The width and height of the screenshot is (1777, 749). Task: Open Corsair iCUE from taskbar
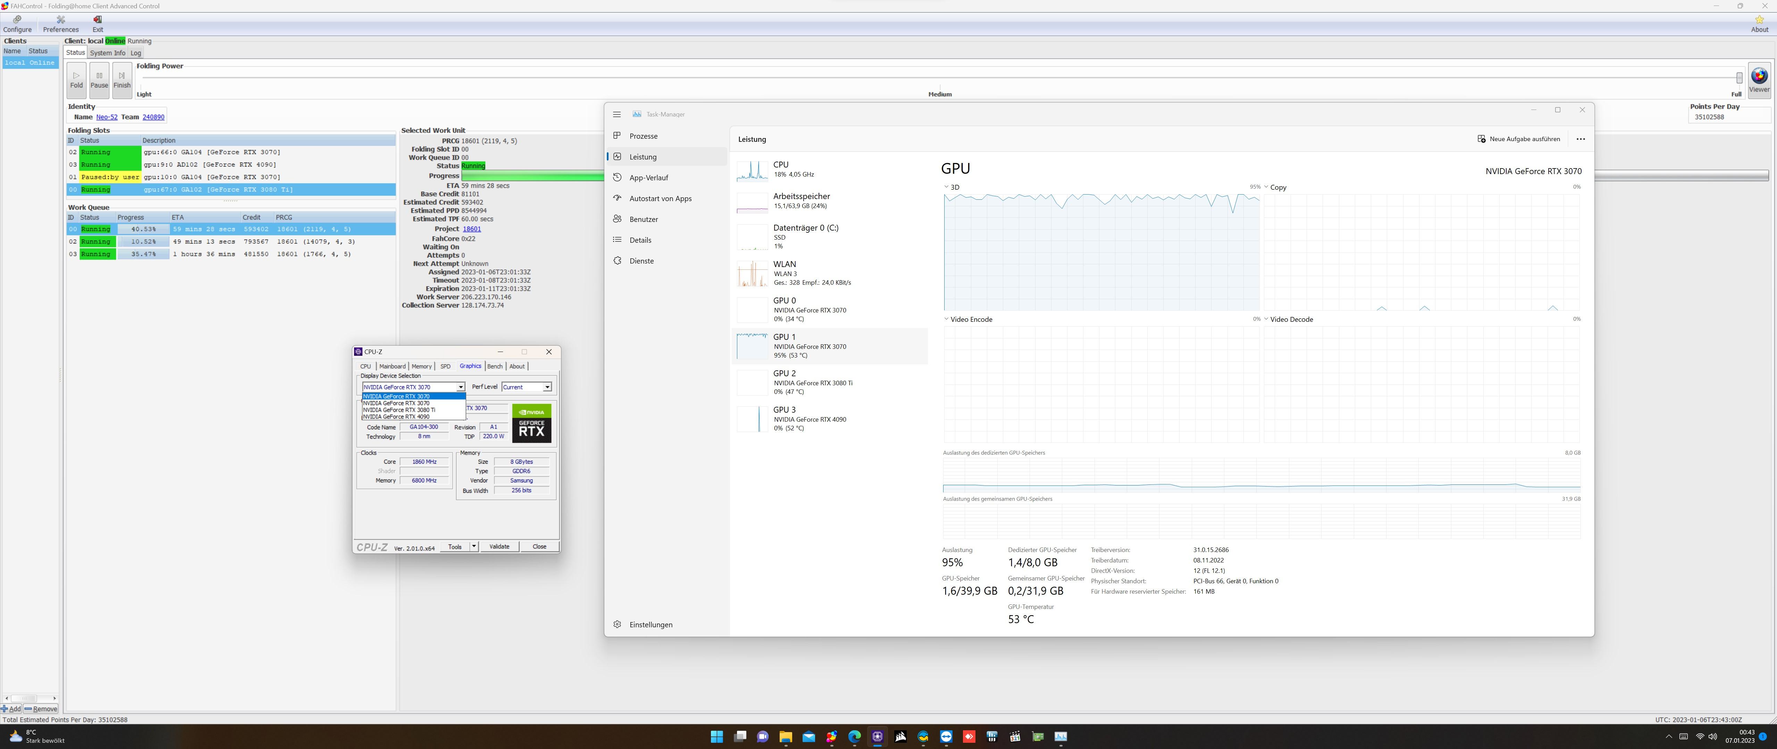click(900, 737)
